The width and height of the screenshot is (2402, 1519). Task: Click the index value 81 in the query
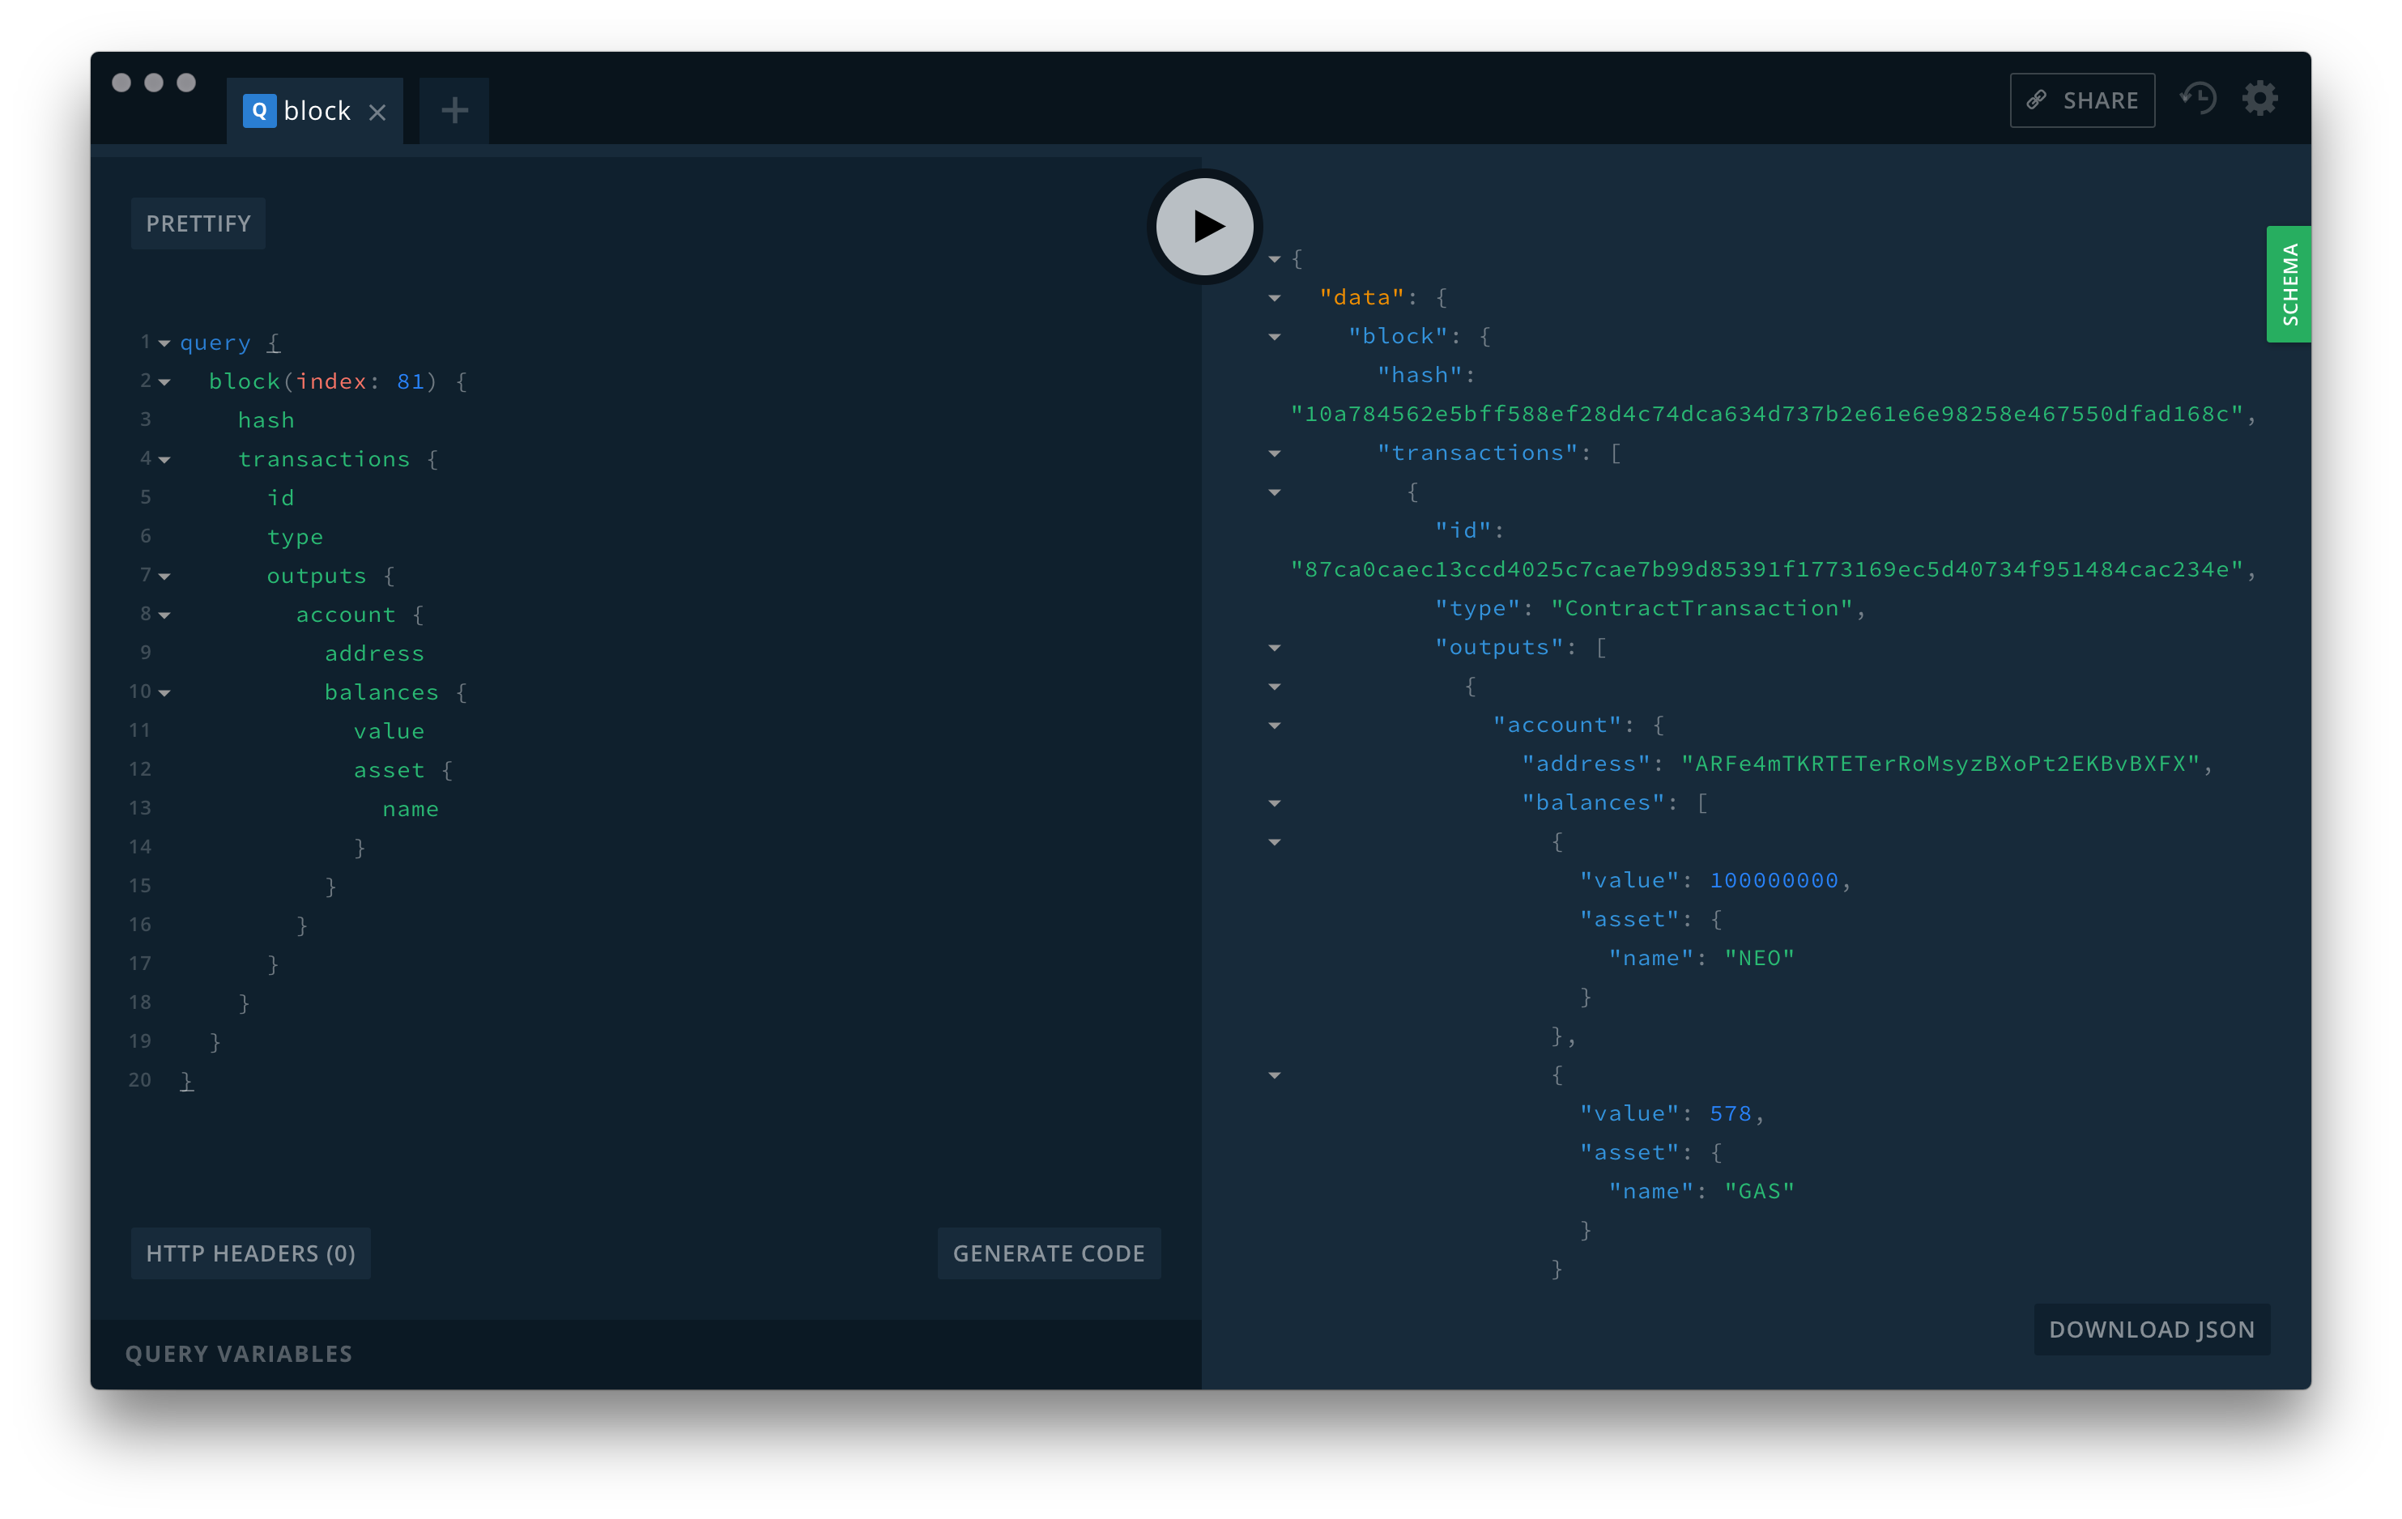410,381
